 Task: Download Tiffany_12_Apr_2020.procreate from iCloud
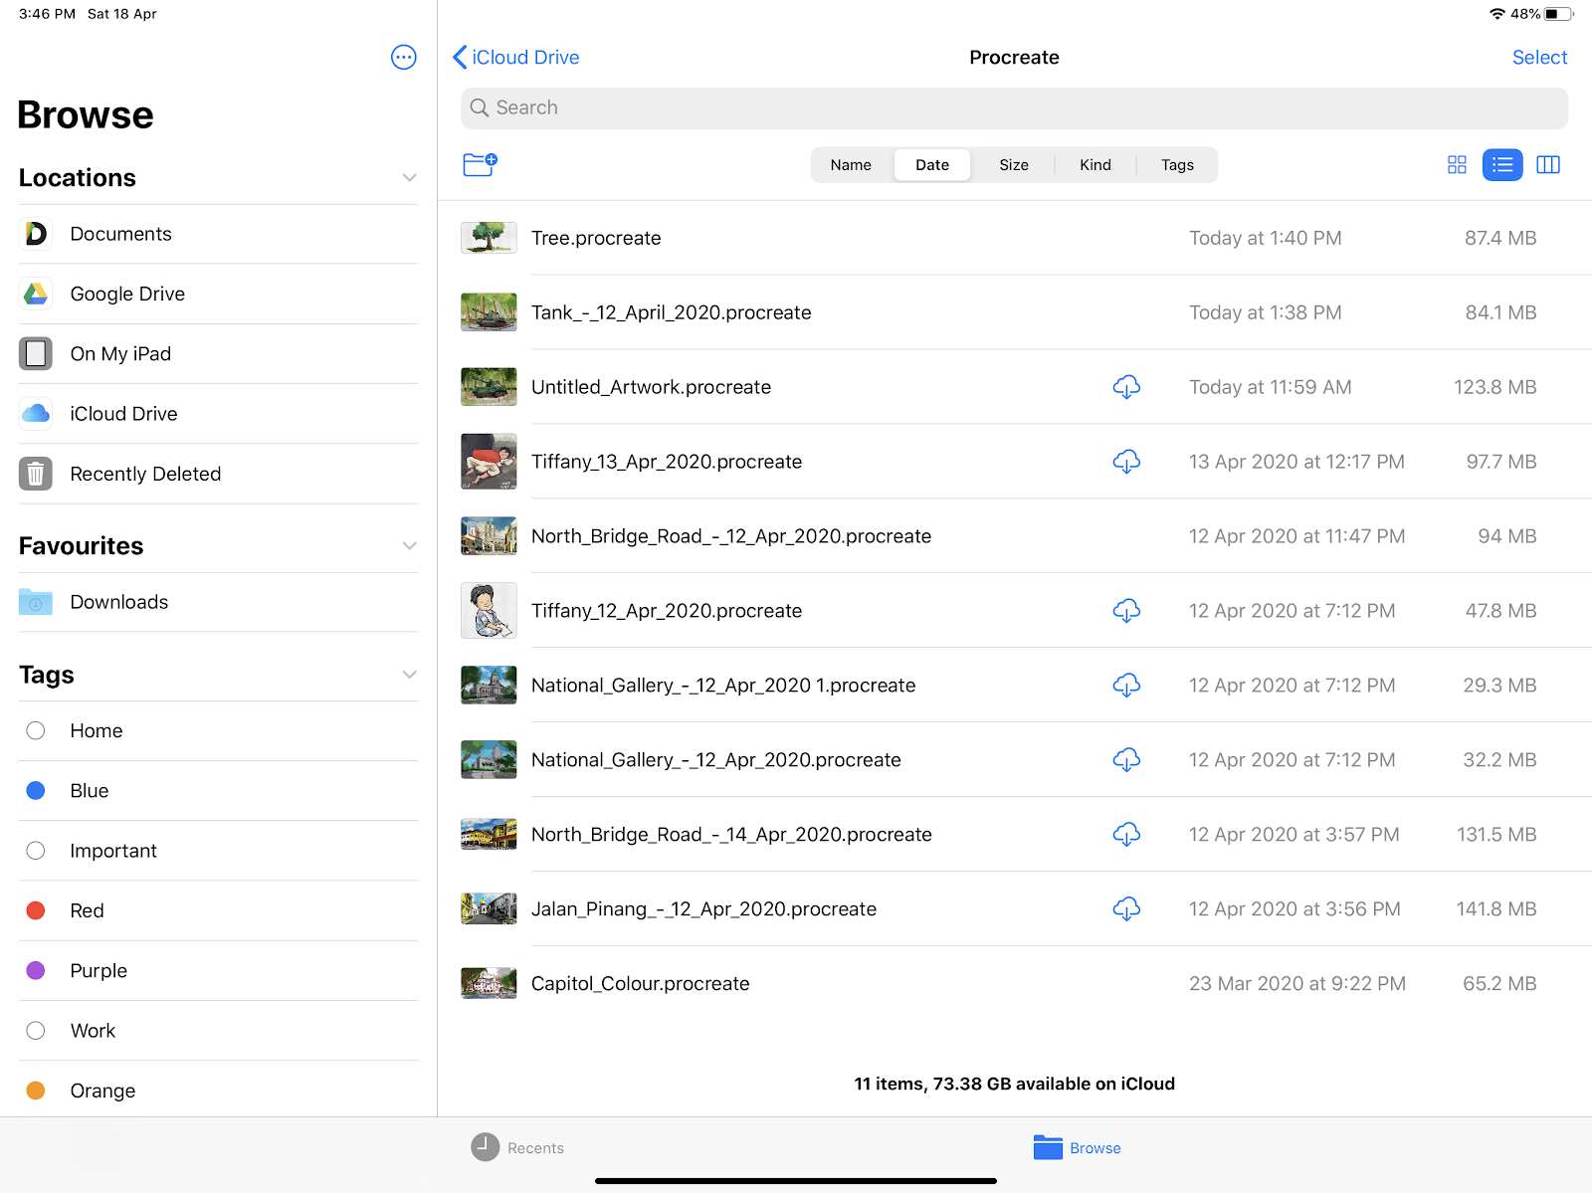1126,611
